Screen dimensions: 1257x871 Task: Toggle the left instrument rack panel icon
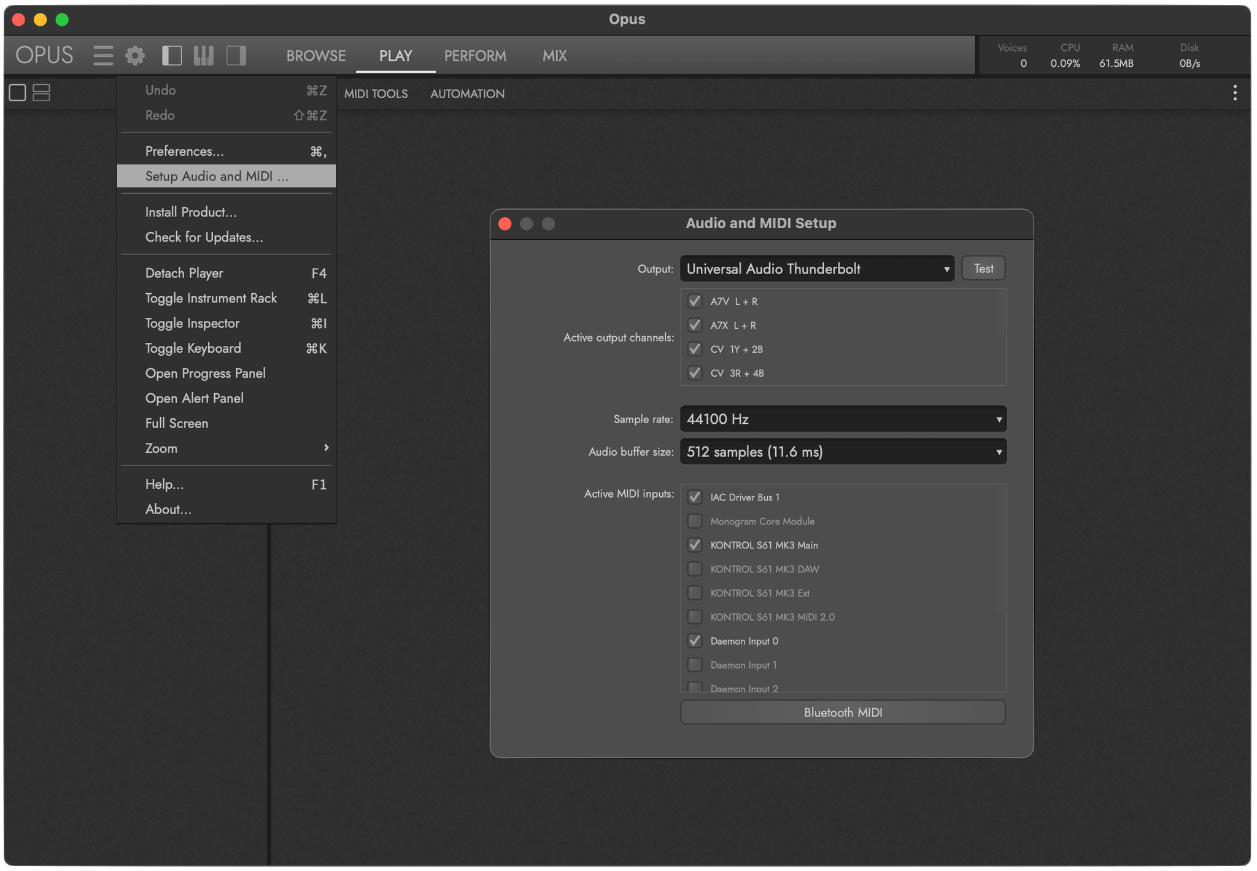coord(172,56)
